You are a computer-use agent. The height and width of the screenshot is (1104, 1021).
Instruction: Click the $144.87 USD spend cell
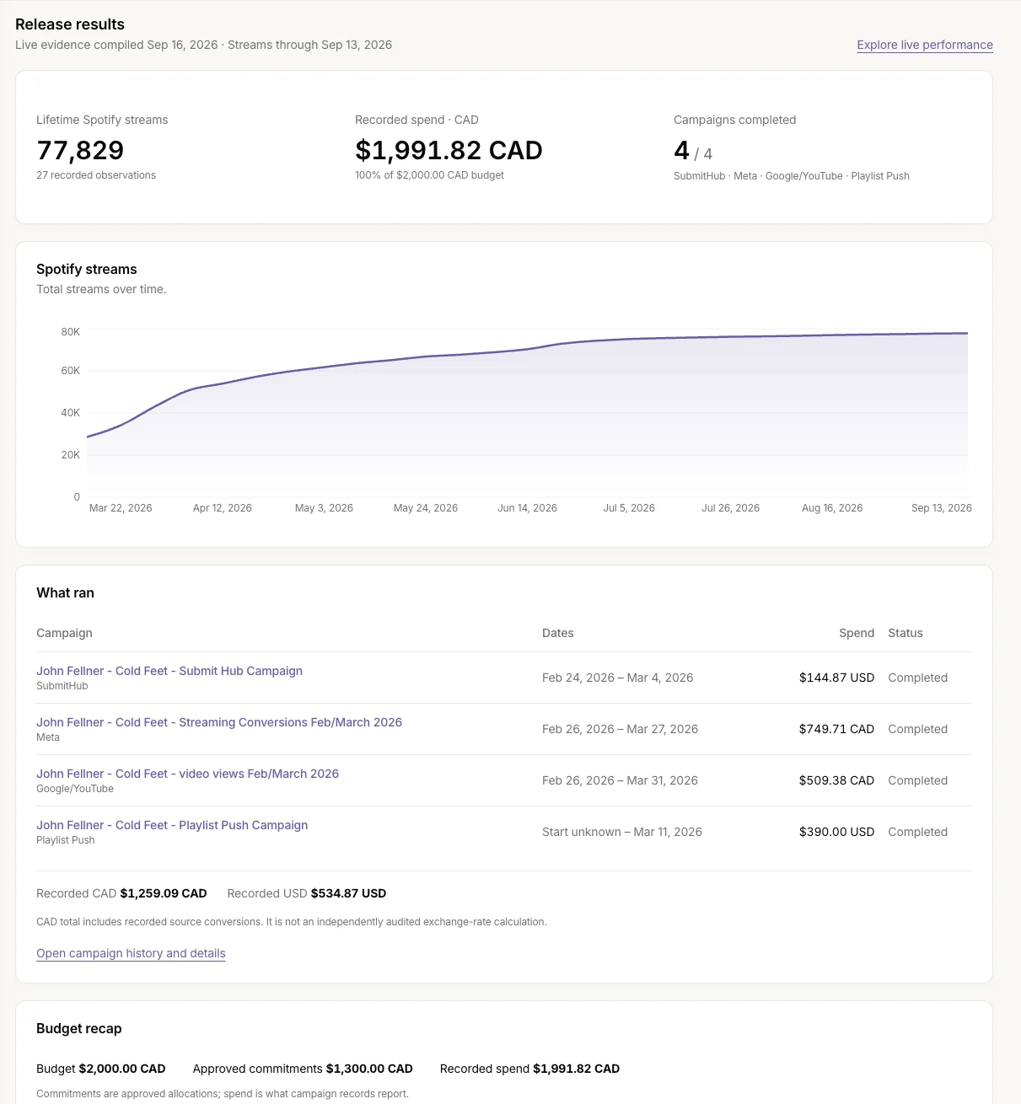pyautogui.click(x=836, y=678)
